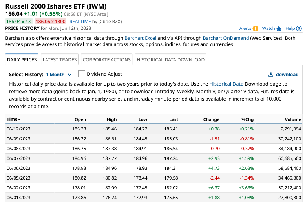Click the Historical Data link

pyautogui.click(x=226, y=84)
